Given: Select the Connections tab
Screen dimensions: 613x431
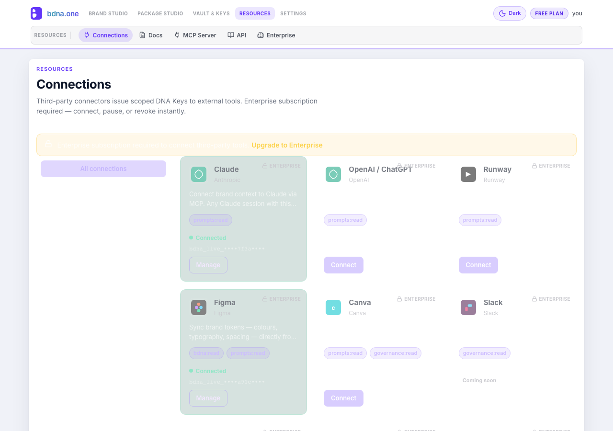Looking at the screenshot, I should (x=105, y=35).
